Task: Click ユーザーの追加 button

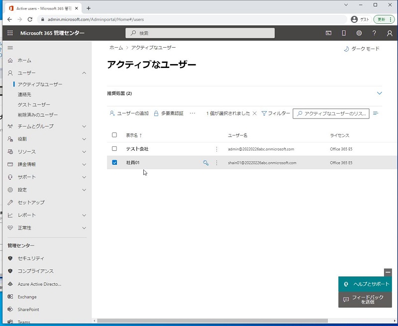Action: 129,113
